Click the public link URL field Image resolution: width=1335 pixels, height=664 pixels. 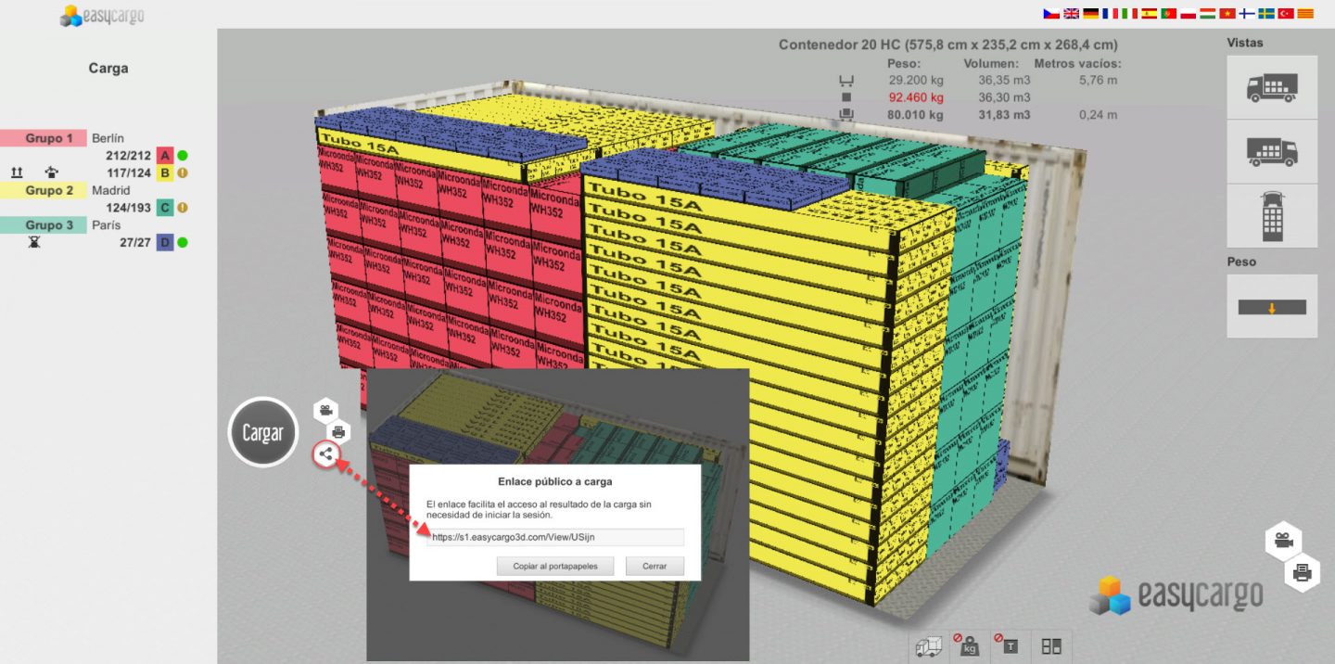pyautogui.click(x=556, y=537)
